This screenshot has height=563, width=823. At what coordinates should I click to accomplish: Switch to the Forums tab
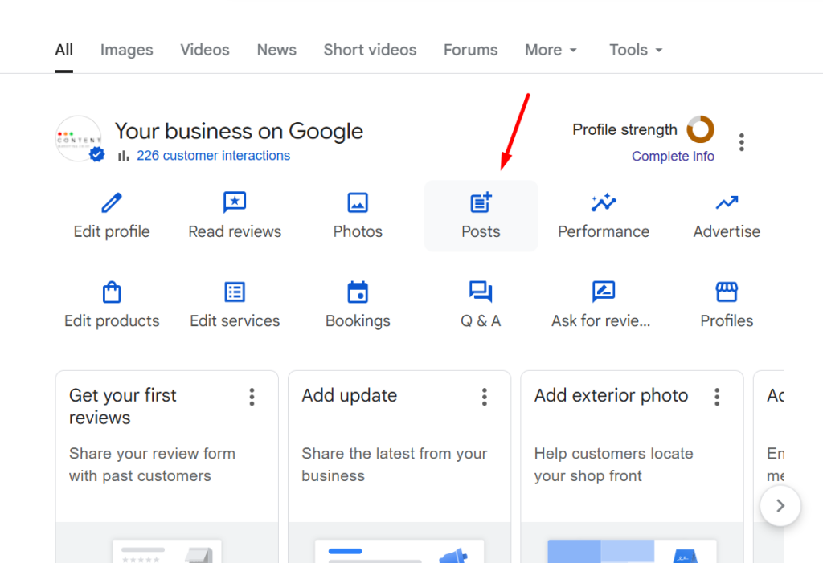click(470, 50)
